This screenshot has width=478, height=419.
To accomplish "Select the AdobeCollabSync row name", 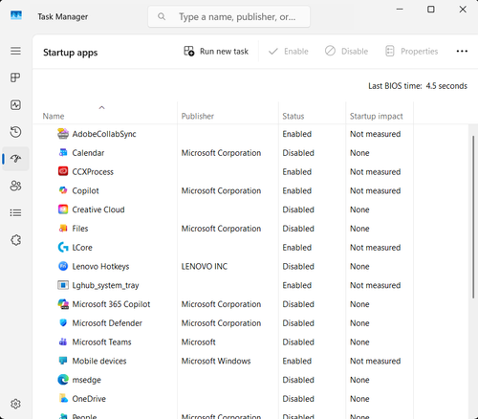I will (104, 134).
